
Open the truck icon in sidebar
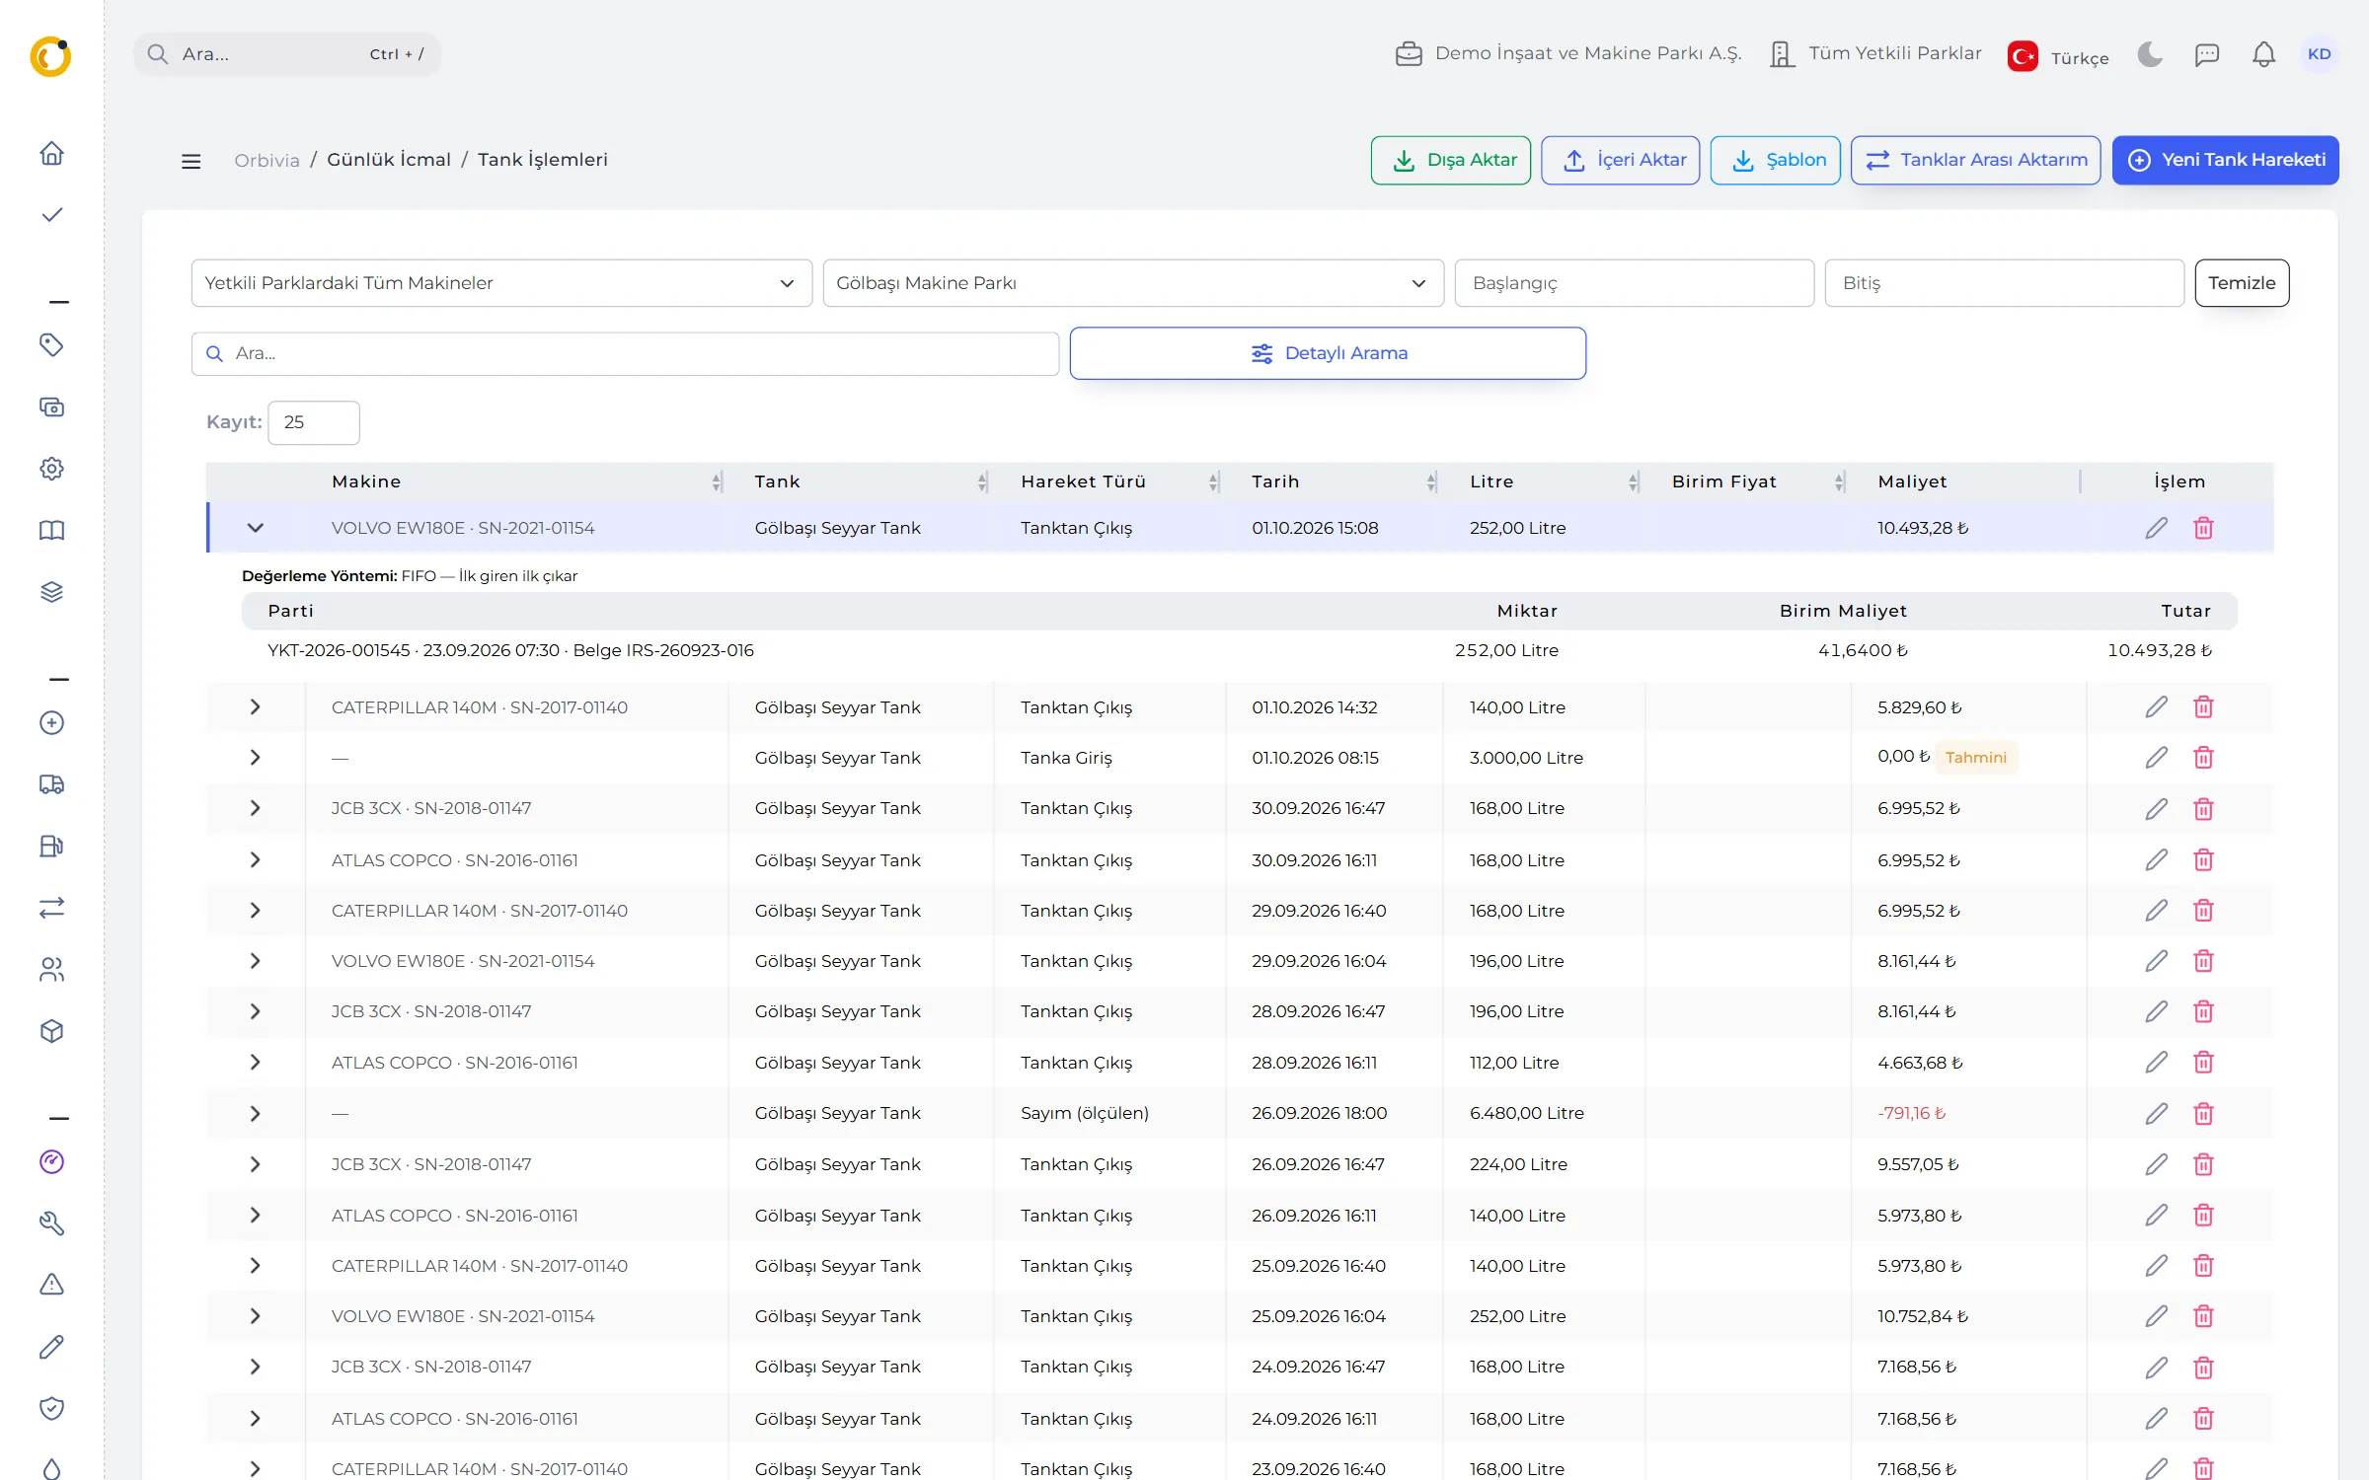coord(51,784)
